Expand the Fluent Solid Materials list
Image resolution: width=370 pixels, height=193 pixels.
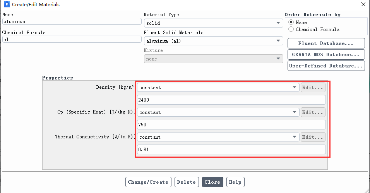(213, 41)
